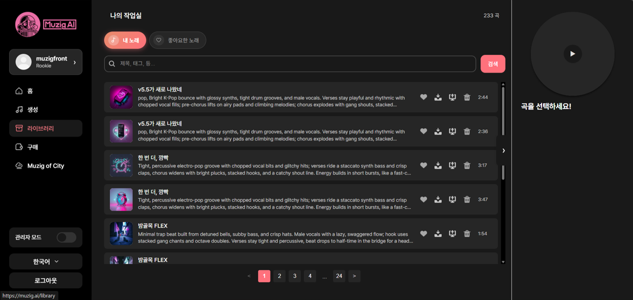Open the 1:54 '밤골목 FLEX' cover thumbnail
The height and width of the screenshot is (300, 633).
(121, 234)
